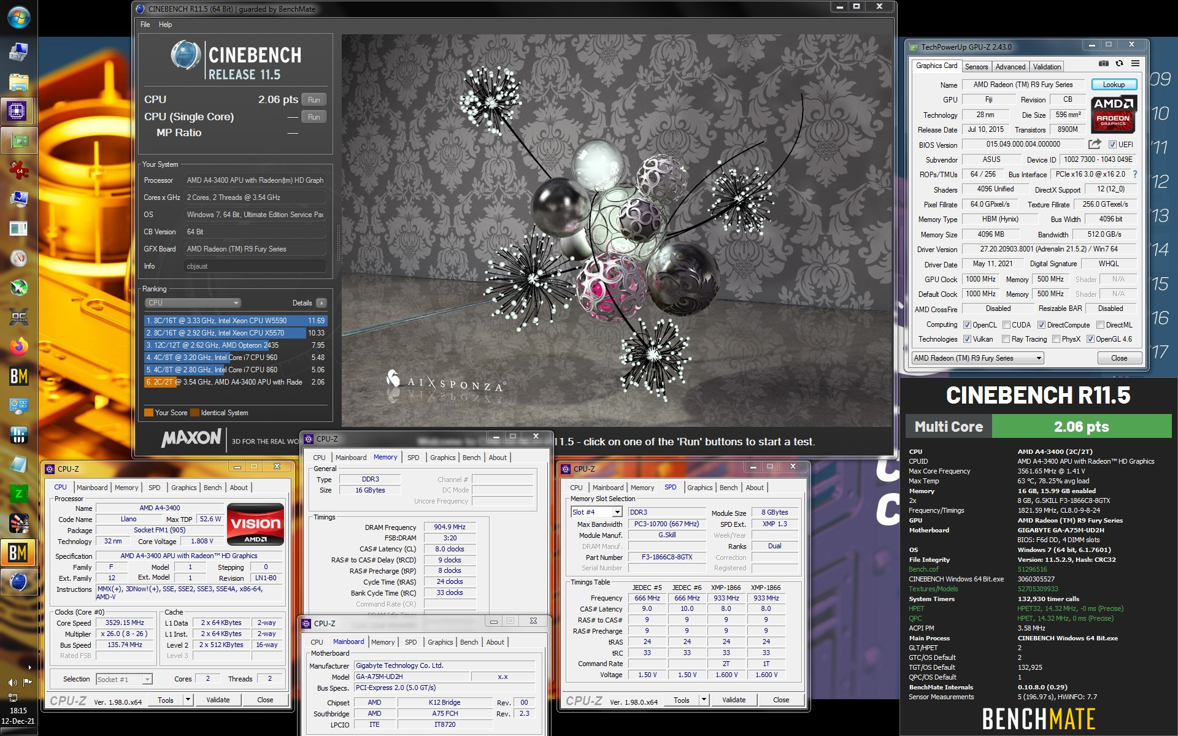The image size is (1178, 736).
Task: Click the BIOS export share icon
Action: pyautogui.click(x=1095, y=144)
